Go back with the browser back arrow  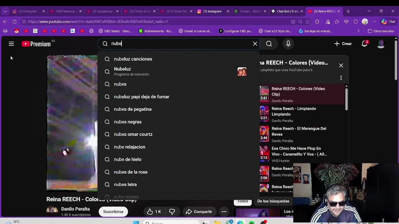[x=5, y=22]
